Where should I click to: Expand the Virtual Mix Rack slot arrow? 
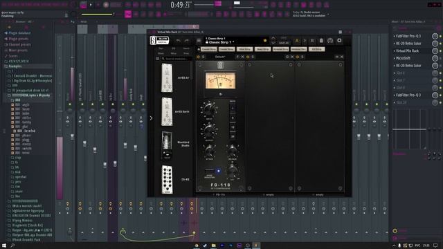click(x=394, y=50)
